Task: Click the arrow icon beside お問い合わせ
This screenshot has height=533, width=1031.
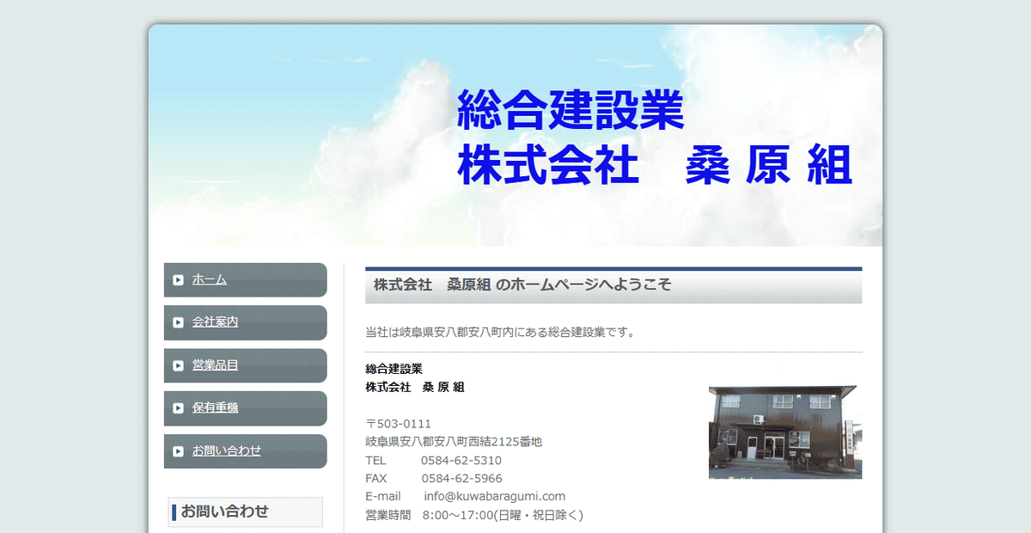Action: [x=178, y=450]
